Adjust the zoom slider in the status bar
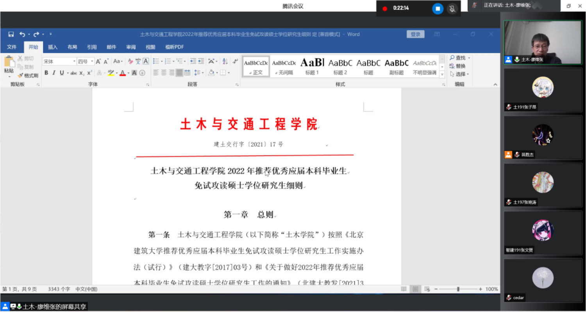The height and width of the screenshot is (312, 586). pos(458,289)
